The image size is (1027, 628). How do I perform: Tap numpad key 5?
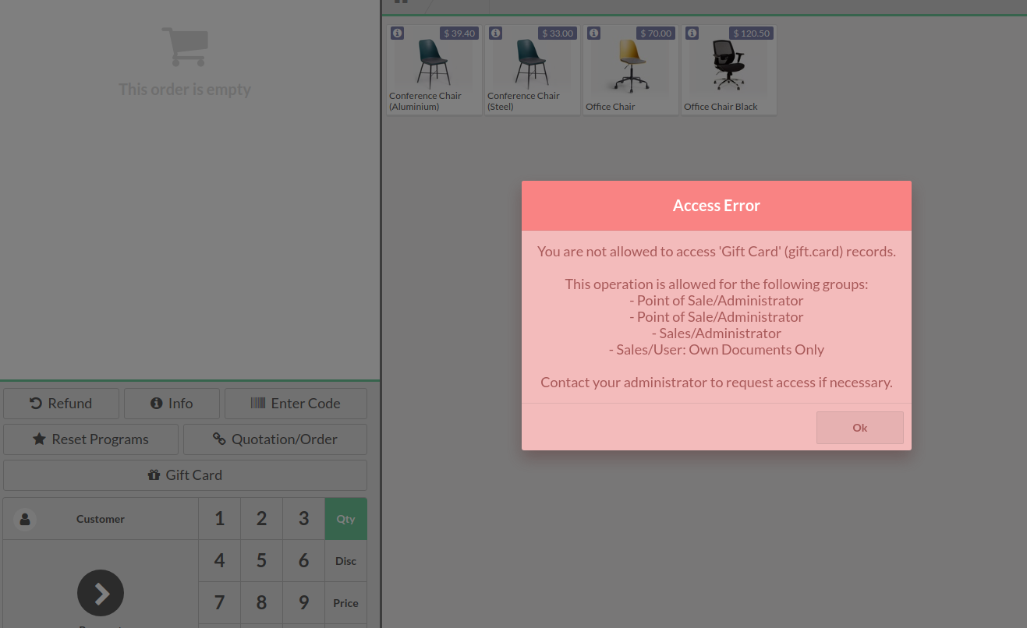(x=262, y=561)
